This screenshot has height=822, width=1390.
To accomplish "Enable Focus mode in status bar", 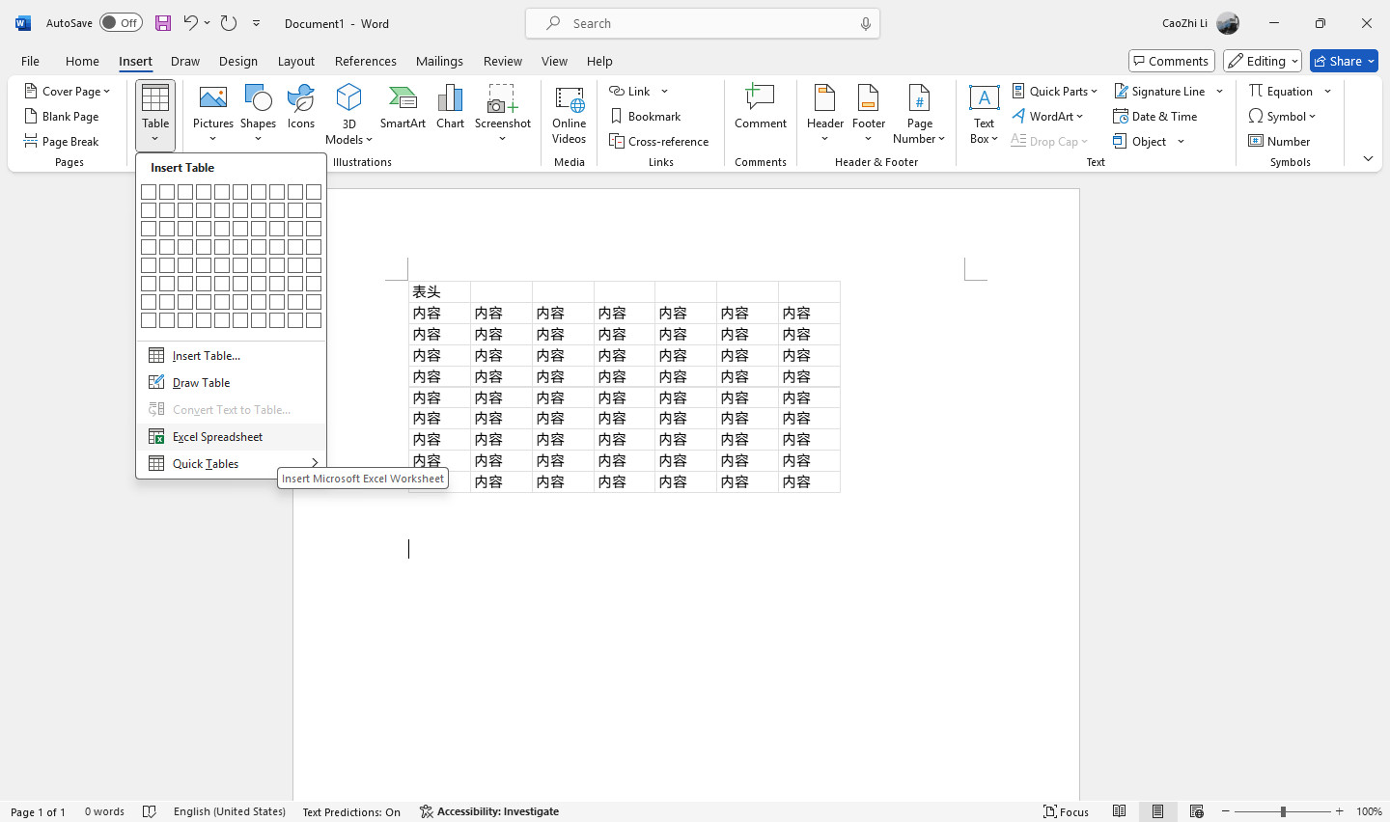I will (x=1066, y=811).
